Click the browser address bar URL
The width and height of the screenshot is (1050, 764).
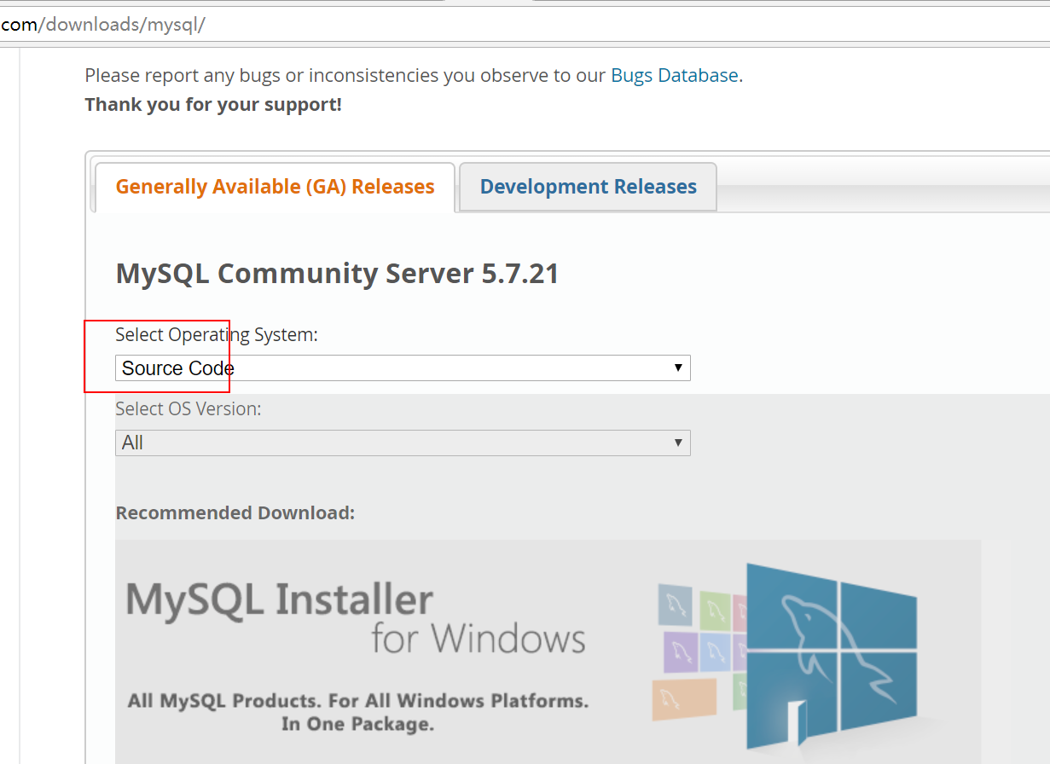click(x=102, y=24)
